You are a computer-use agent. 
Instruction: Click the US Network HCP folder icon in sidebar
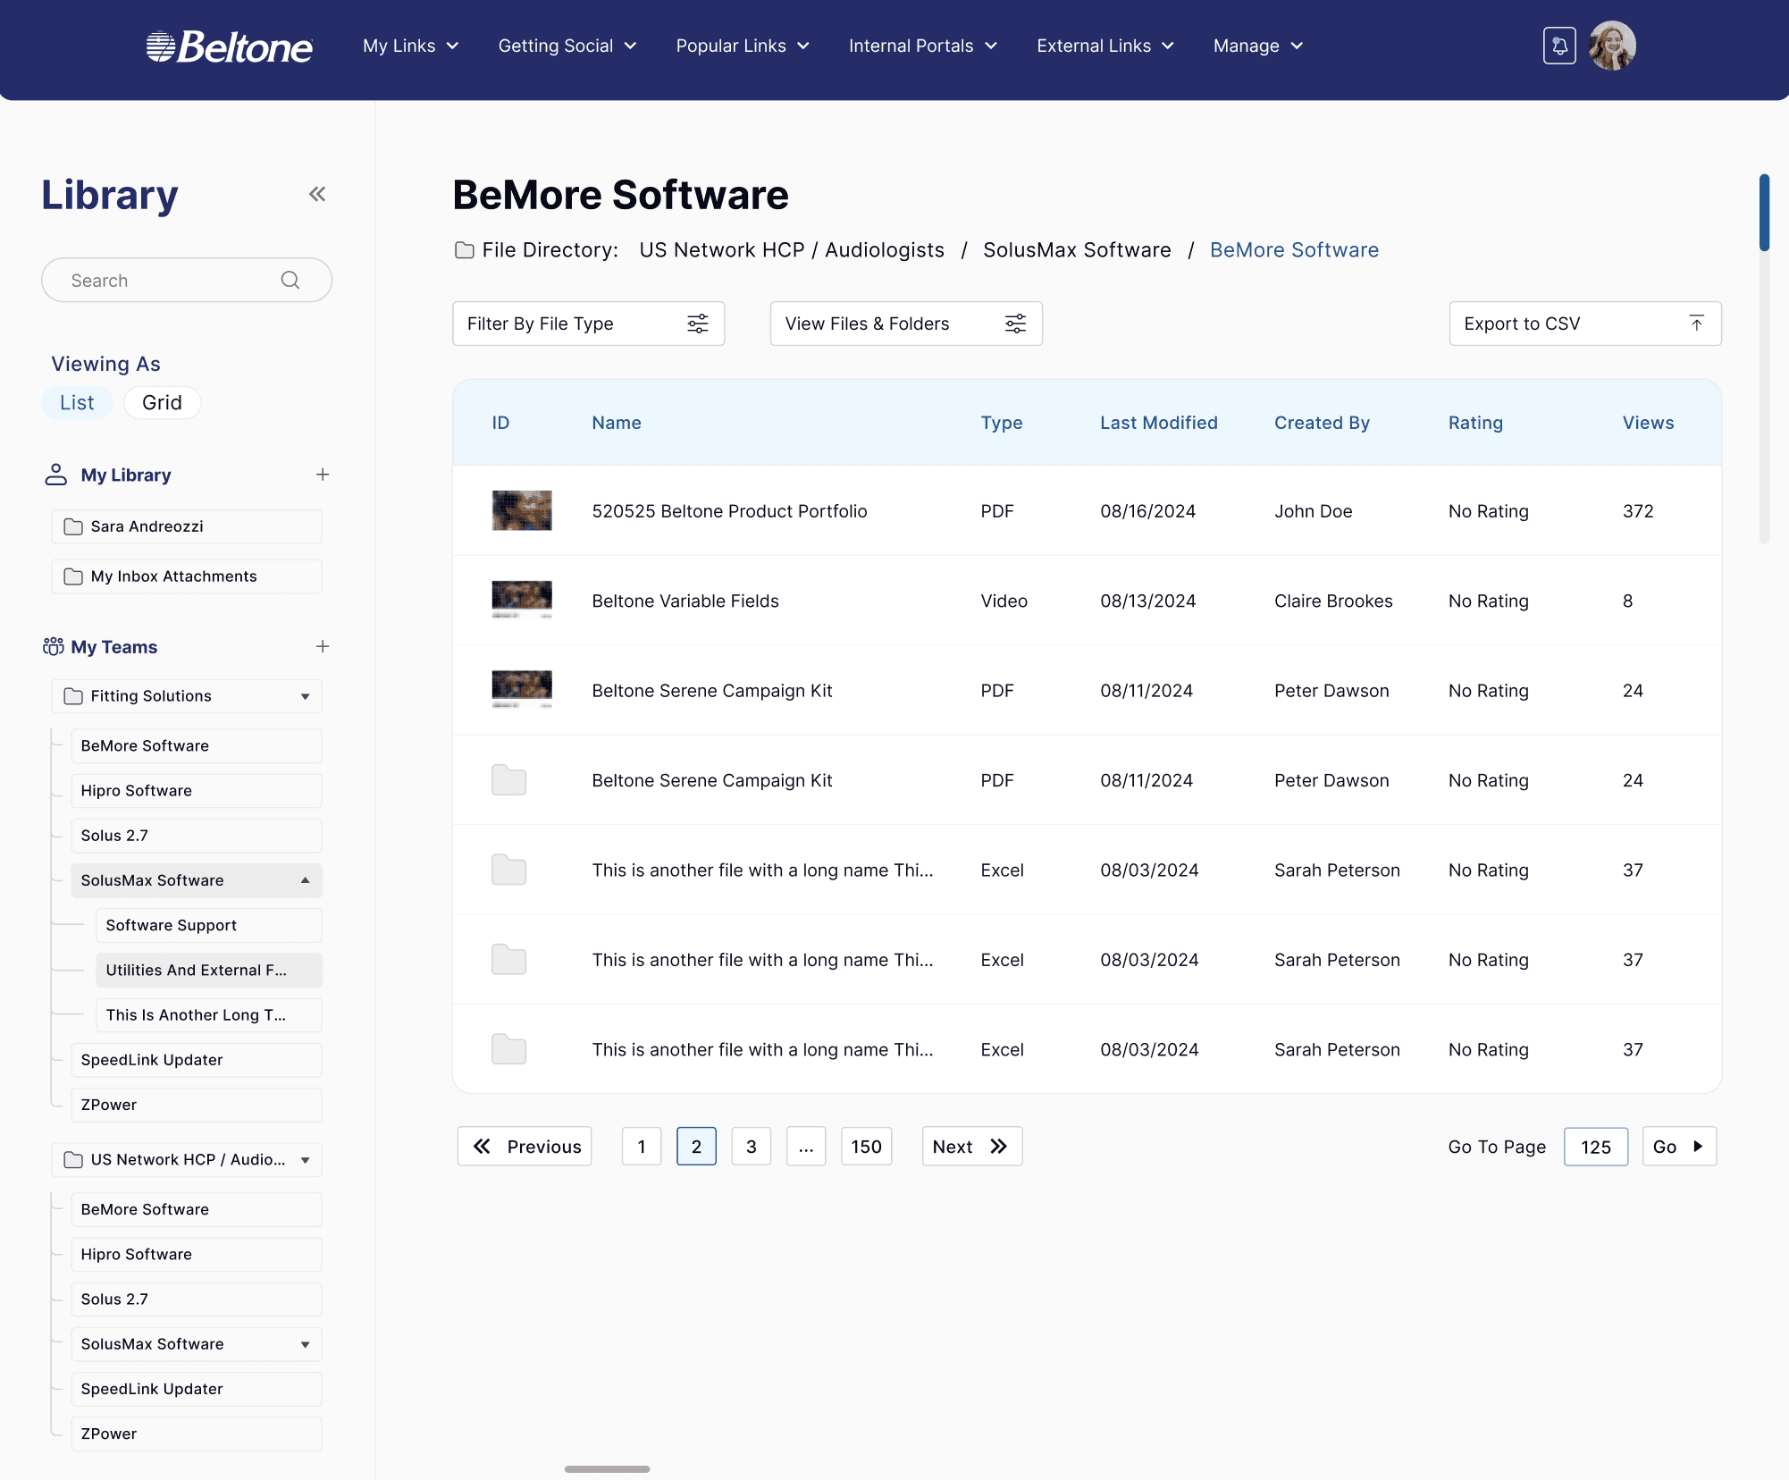(x=73, y=1159)
